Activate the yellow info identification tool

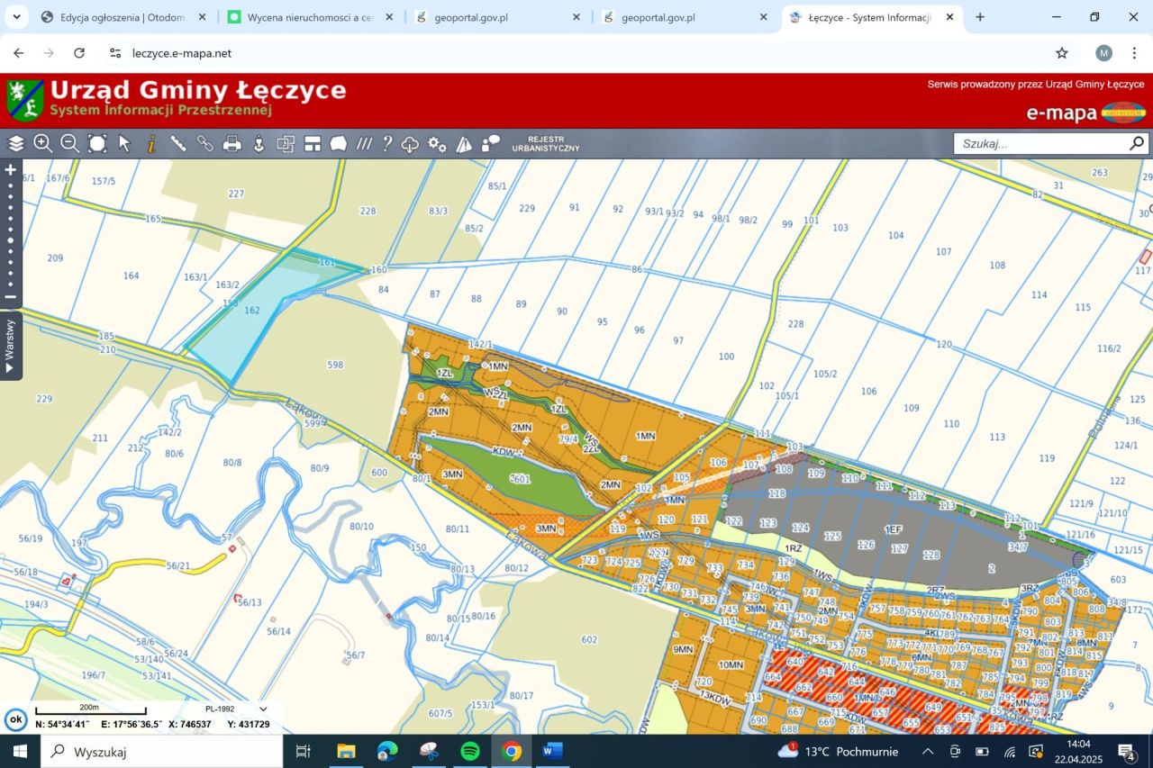click(x=151, y=144)
